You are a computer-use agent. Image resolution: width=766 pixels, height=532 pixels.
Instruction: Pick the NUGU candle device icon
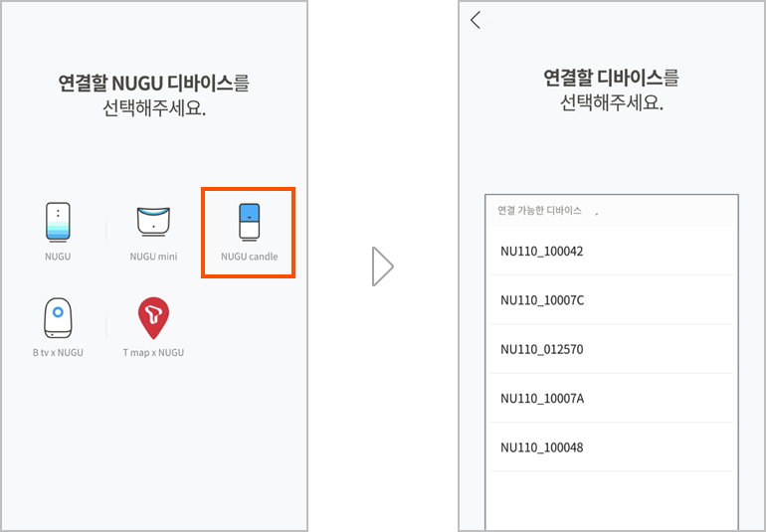pyautogui.click(x=249, y=223)
